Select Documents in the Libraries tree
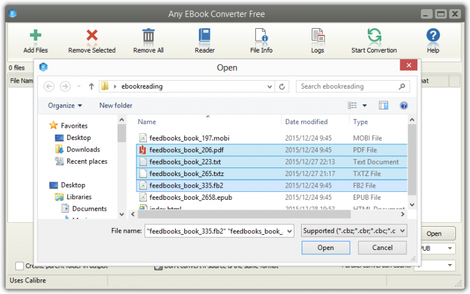This screenshot has height=294, width=470. 89,208
